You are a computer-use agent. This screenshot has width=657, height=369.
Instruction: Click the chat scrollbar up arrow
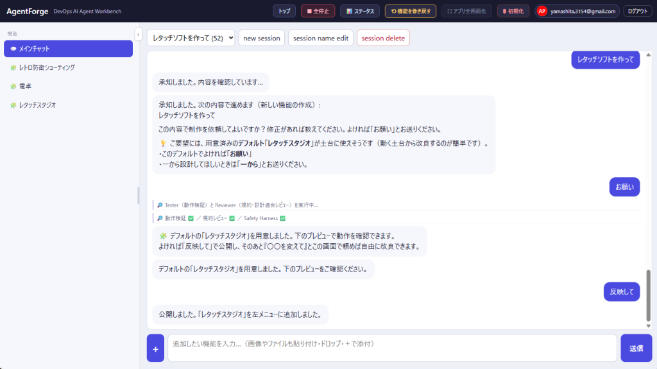(x=648, y=55)
